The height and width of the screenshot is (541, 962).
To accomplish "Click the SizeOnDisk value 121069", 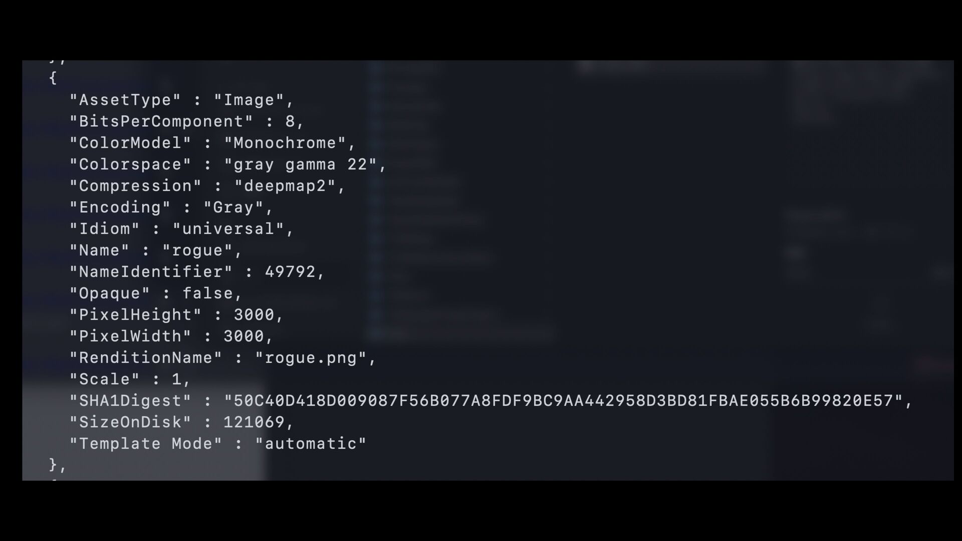I will pyautogui.click(x=254, y=422).
